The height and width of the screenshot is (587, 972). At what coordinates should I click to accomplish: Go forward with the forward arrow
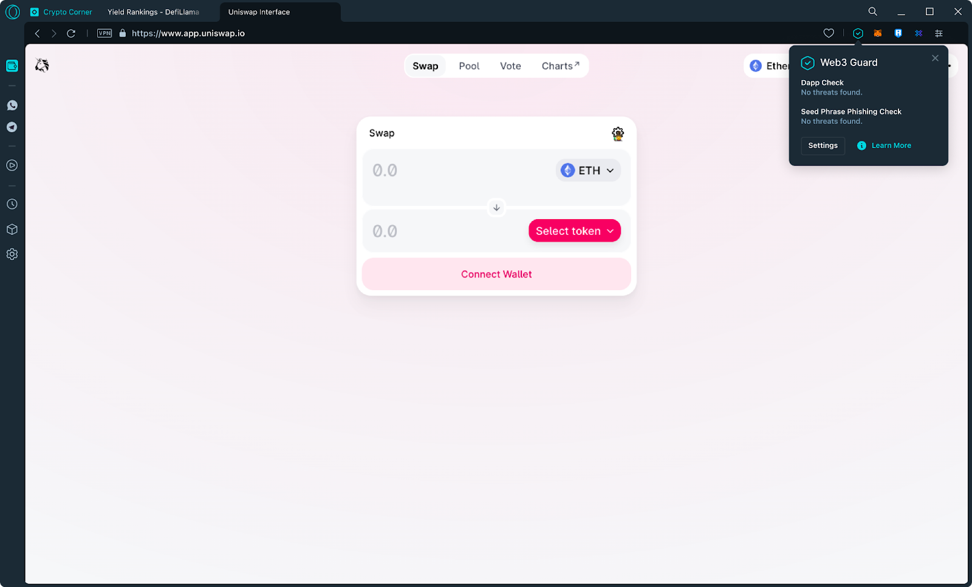point(54,33)
